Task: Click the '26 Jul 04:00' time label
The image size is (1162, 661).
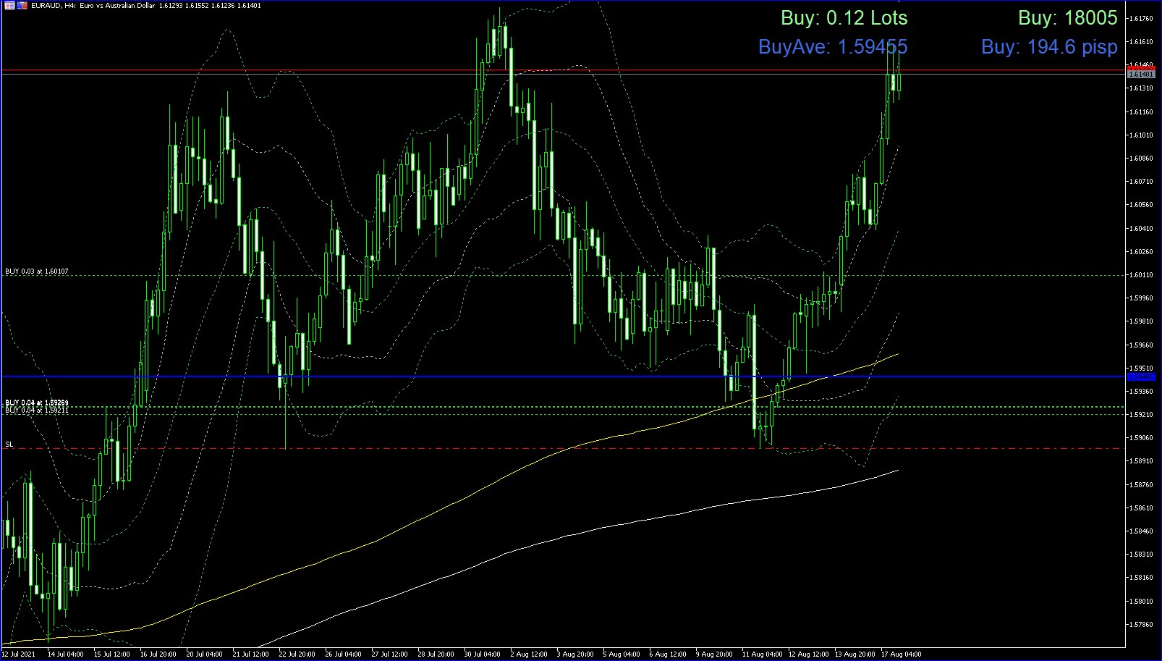Action: point(343,654)
